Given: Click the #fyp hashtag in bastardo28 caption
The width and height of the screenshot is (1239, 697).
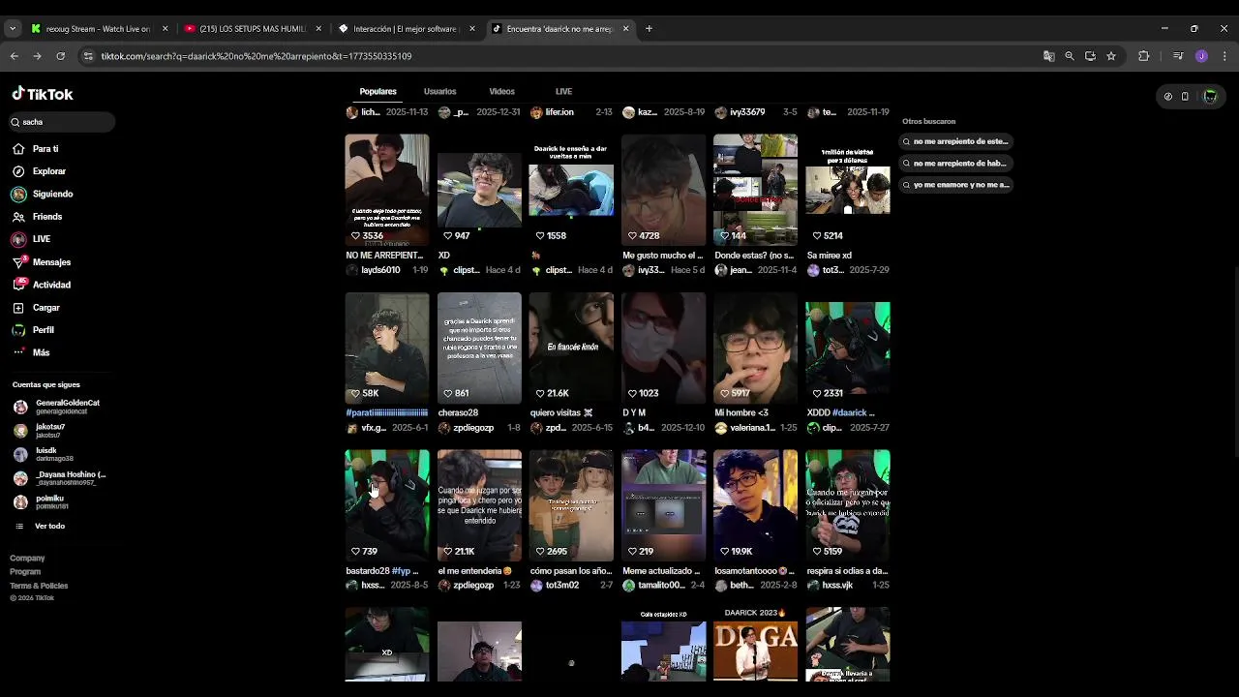Looking at the screenshot, I should (x=401, y=571).
